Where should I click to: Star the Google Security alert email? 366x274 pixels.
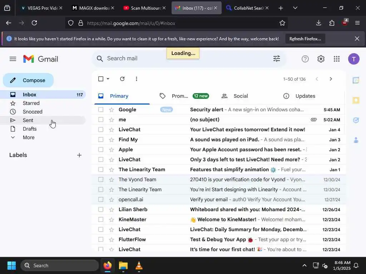(112, 110)
